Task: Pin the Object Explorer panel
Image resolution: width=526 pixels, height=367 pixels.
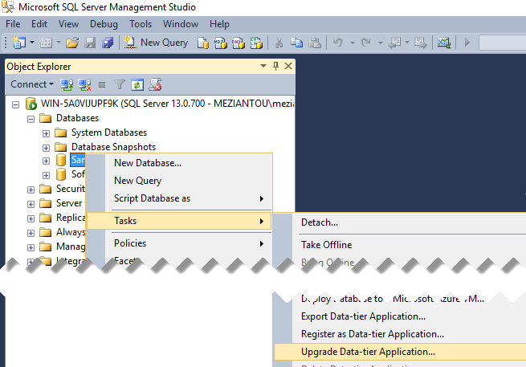Action: (x=276, y=67)
